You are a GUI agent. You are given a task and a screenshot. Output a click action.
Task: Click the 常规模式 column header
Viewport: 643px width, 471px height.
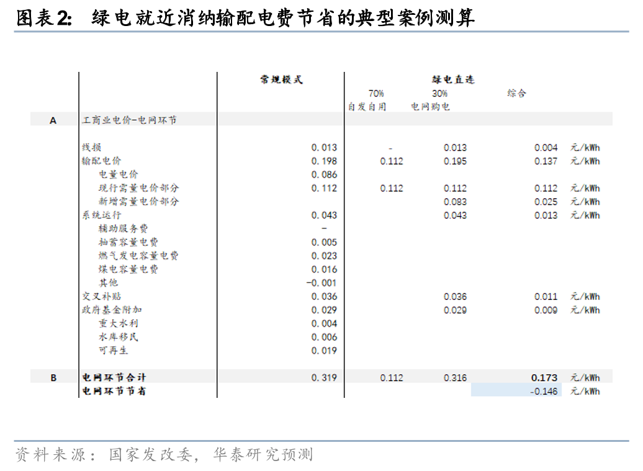(x=281, y=80)
